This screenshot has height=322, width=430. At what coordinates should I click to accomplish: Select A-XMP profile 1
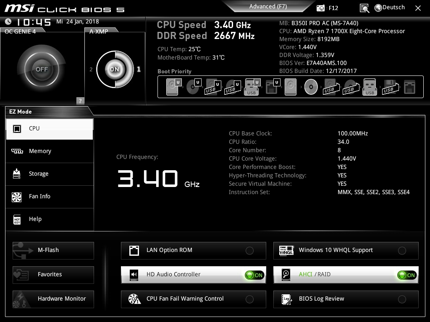[x=139, y=69]
